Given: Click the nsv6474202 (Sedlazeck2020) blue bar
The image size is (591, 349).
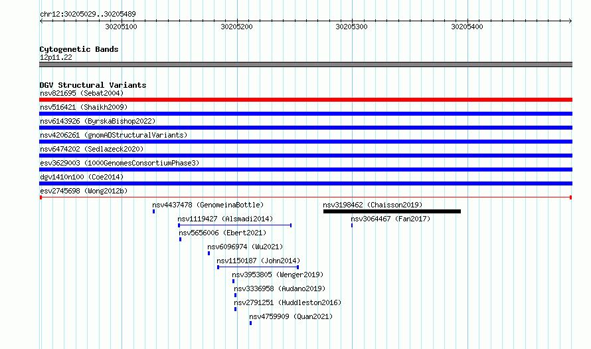Looking at the screenshot, I should 305,156.
